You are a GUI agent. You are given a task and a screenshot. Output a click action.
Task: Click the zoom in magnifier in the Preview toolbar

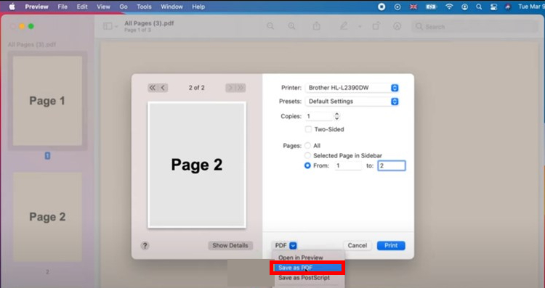[291, 26]
